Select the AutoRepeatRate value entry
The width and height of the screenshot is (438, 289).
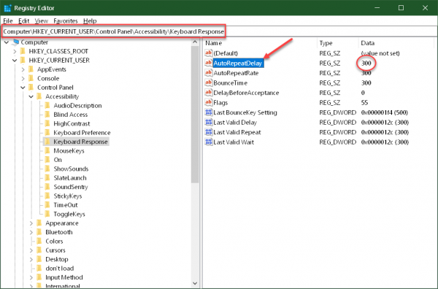click(x=236, y=73)
